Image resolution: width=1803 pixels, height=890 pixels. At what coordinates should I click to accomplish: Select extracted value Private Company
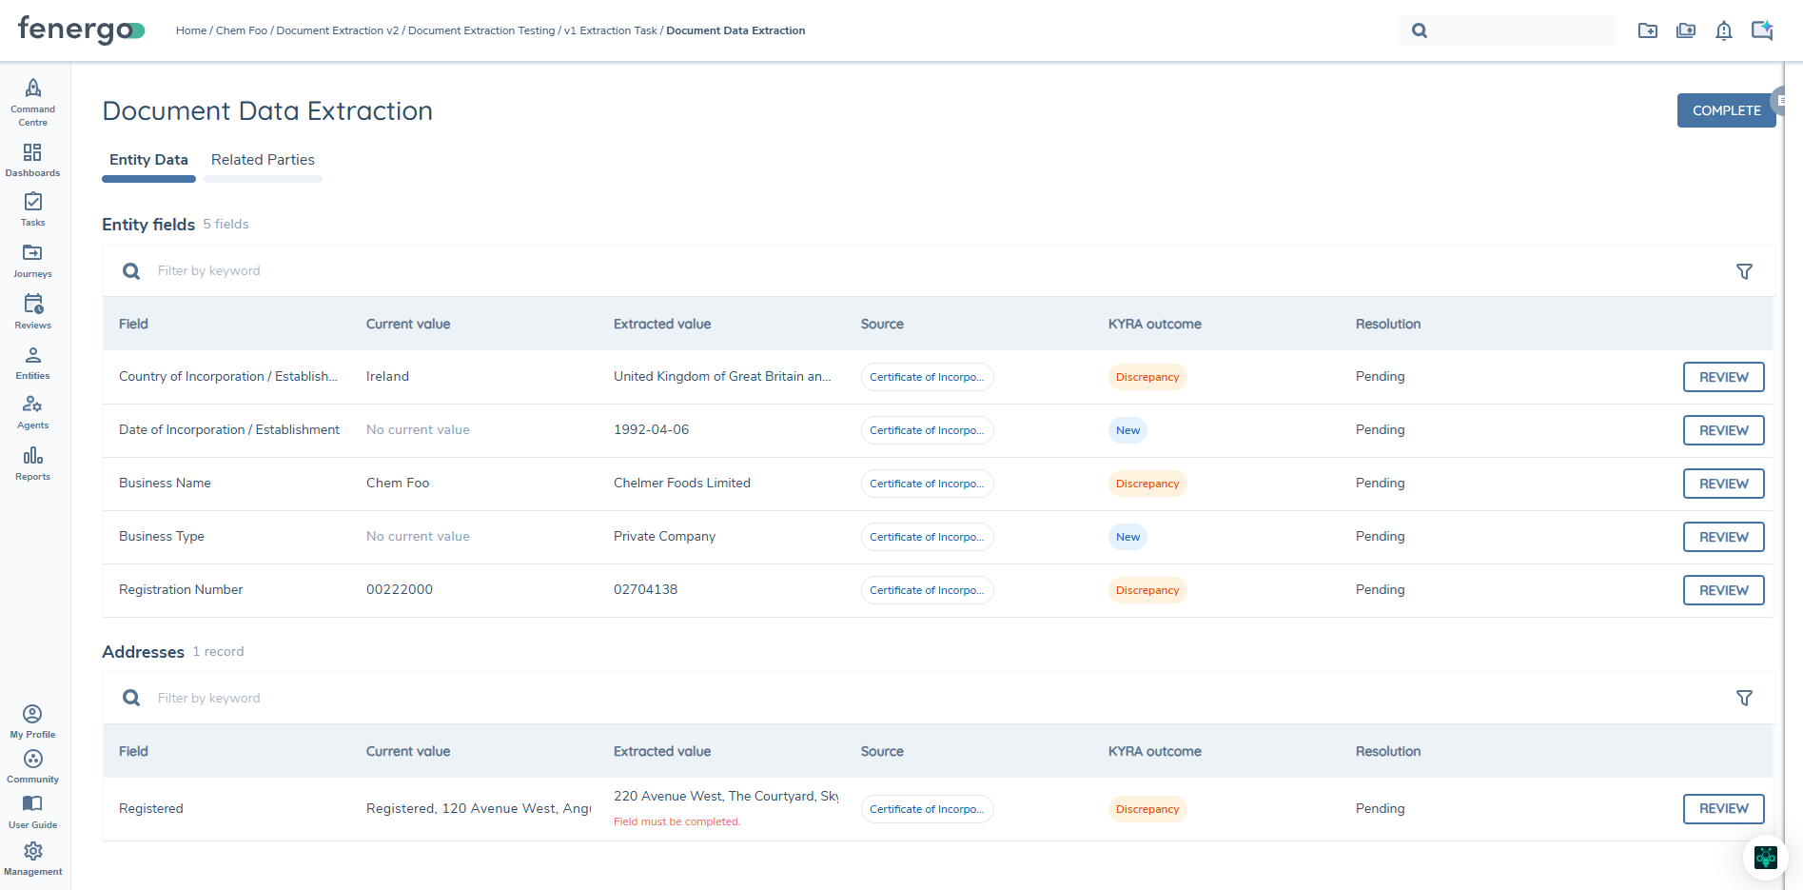[x=664, y=537]
